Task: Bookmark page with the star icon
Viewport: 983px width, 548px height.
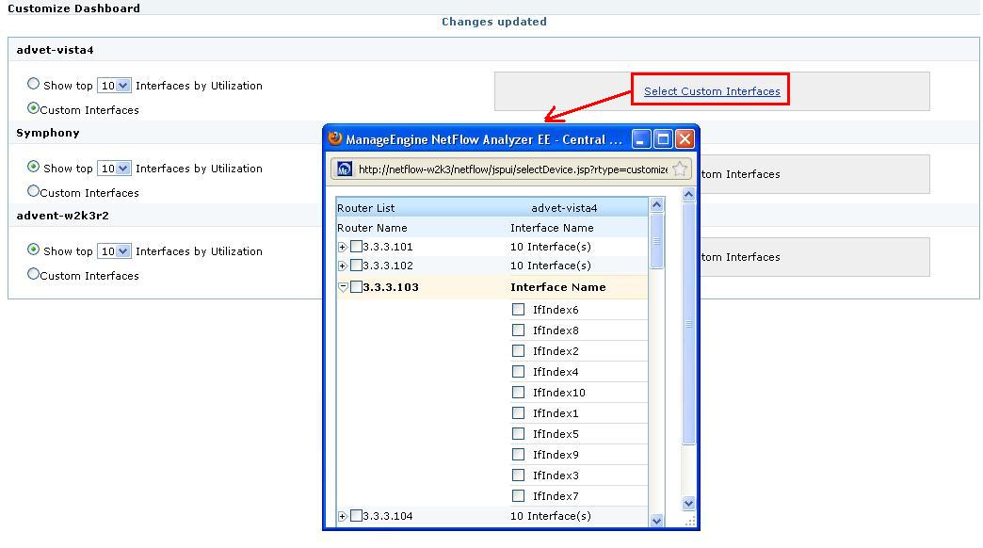Action: pyautogui.click(x=680, y=169)
